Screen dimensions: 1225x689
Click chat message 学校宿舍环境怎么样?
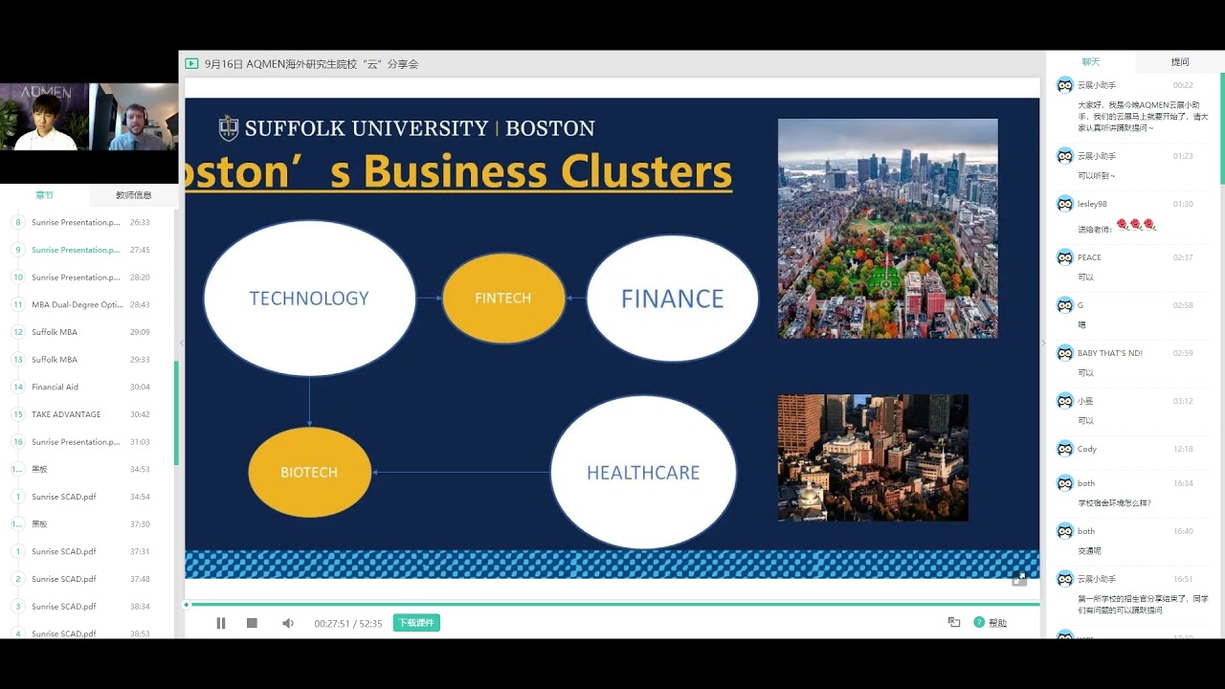pos(1114,503)
